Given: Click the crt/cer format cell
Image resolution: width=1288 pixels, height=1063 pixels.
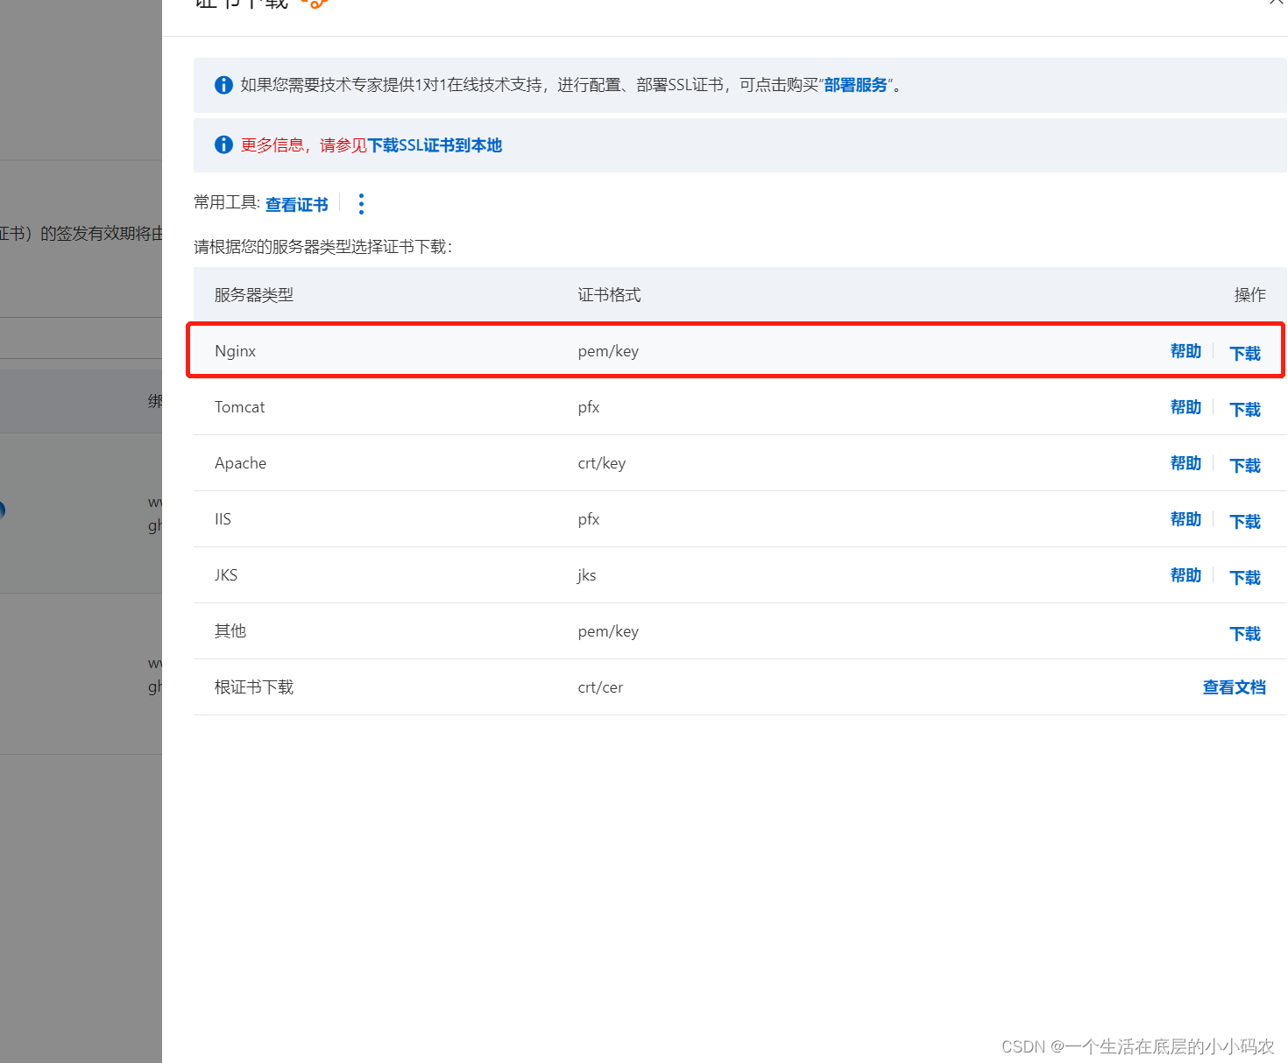Looking at the screenshot, I should tap(600, 687).
